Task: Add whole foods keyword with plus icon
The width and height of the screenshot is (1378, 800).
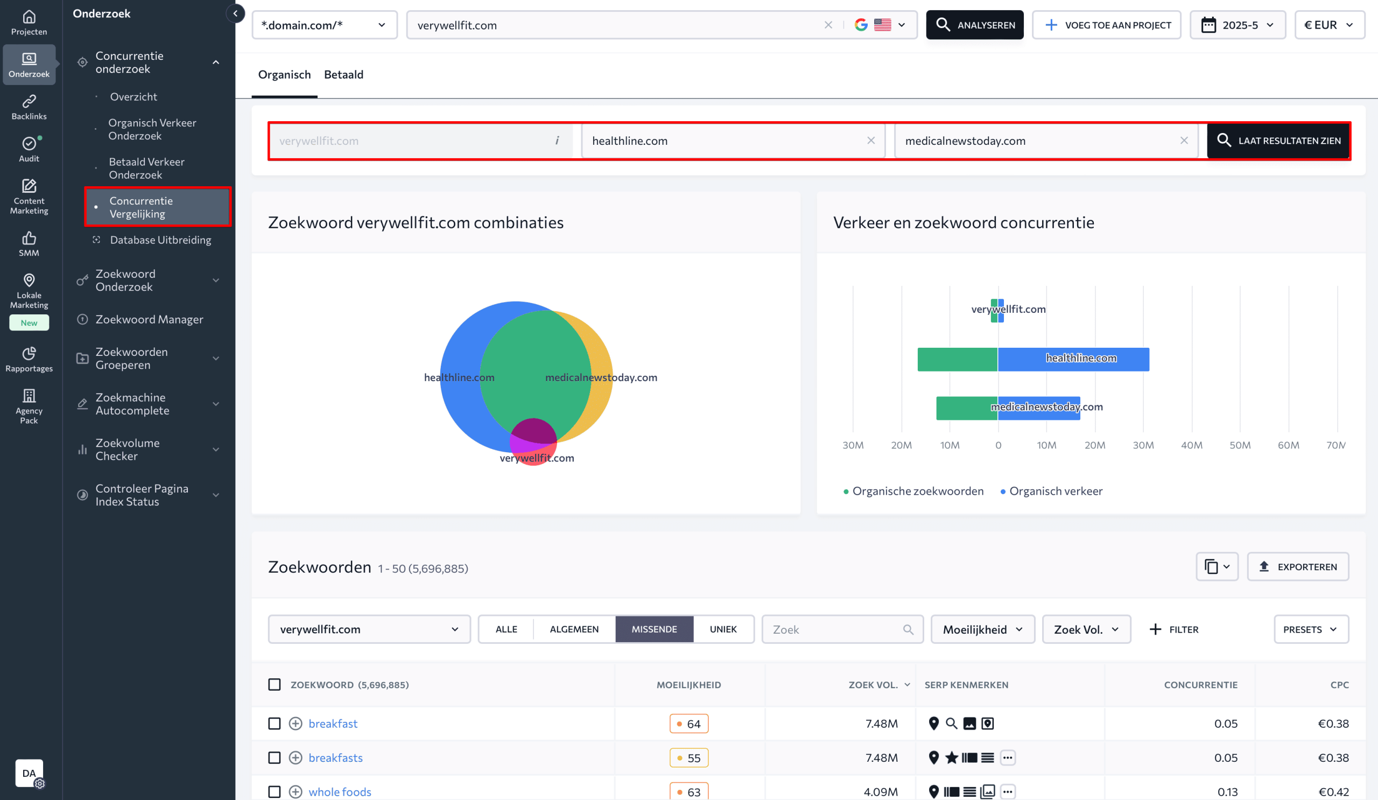Action: pos(296,791)
